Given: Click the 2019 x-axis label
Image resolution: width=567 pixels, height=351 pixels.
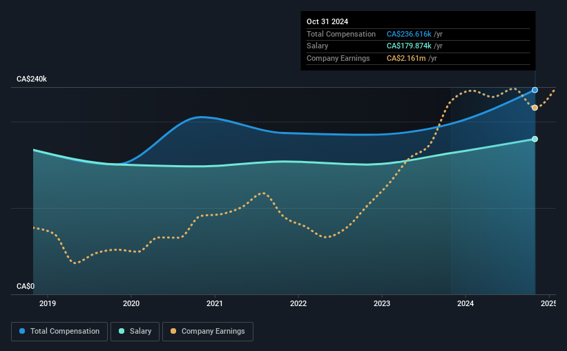Looking at the screenshot, I should pyautogui.click(x=48, y=303).
